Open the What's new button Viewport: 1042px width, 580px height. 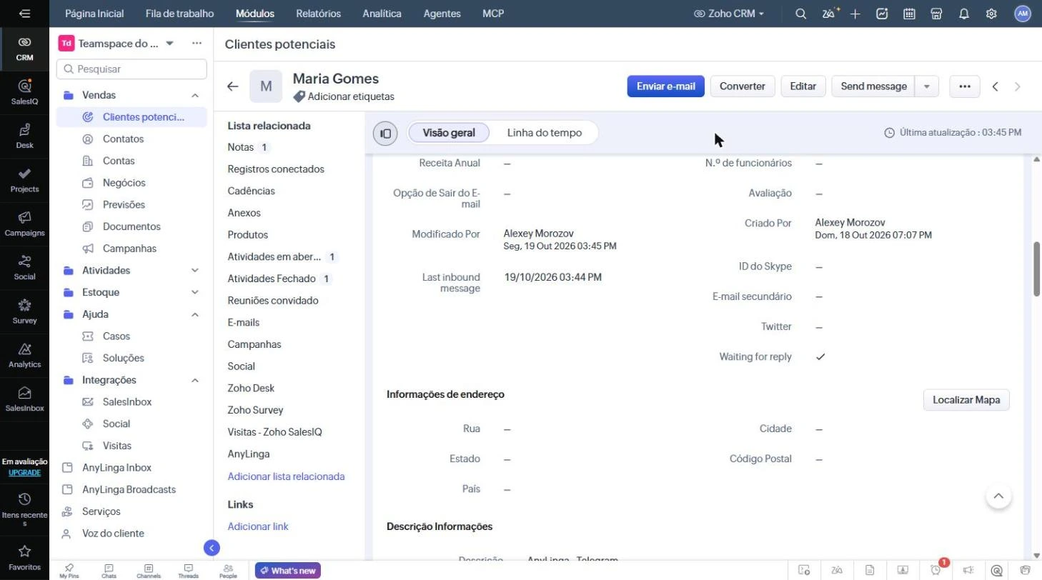coord(288,571)
